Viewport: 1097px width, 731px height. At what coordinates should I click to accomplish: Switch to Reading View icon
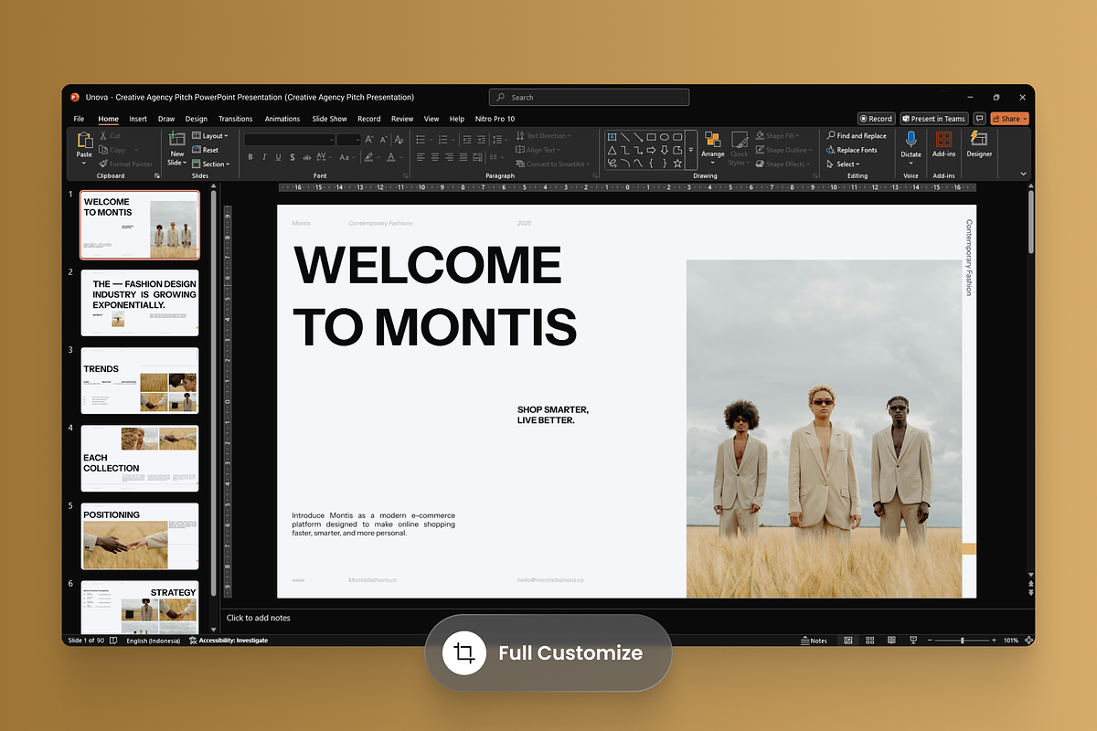click(891, 641)
